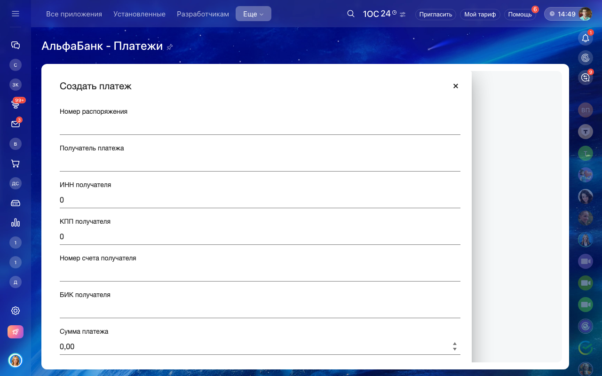Close the Создать платеж form

coord(455,86)
